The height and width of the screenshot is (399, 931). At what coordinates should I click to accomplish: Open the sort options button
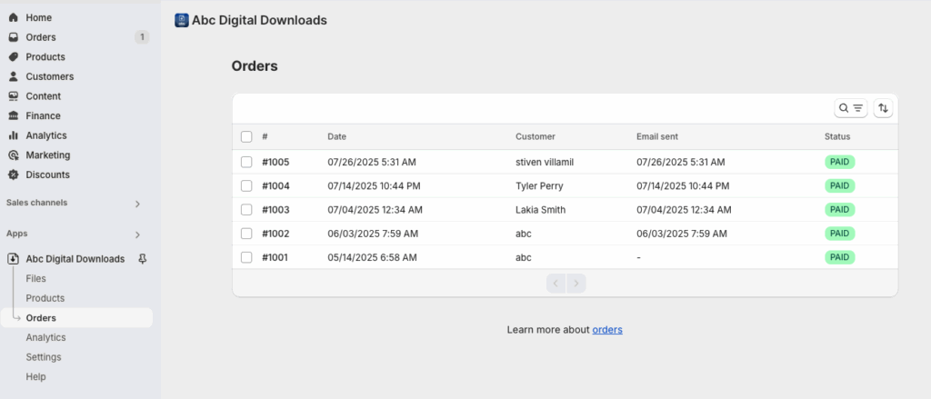[x=883, y=108]
